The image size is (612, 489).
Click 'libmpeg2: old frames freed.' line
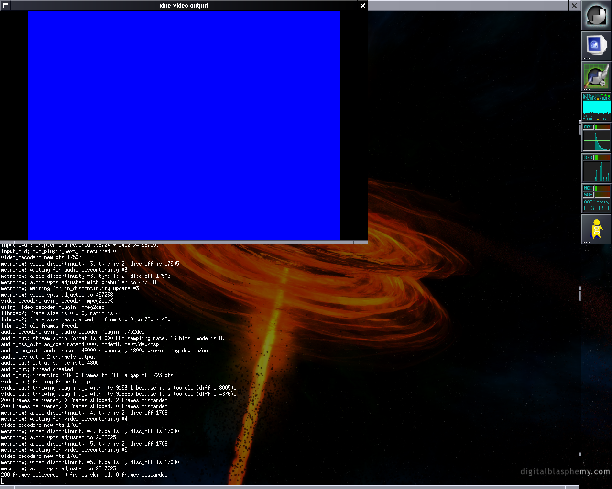click(x=40, y=326)
